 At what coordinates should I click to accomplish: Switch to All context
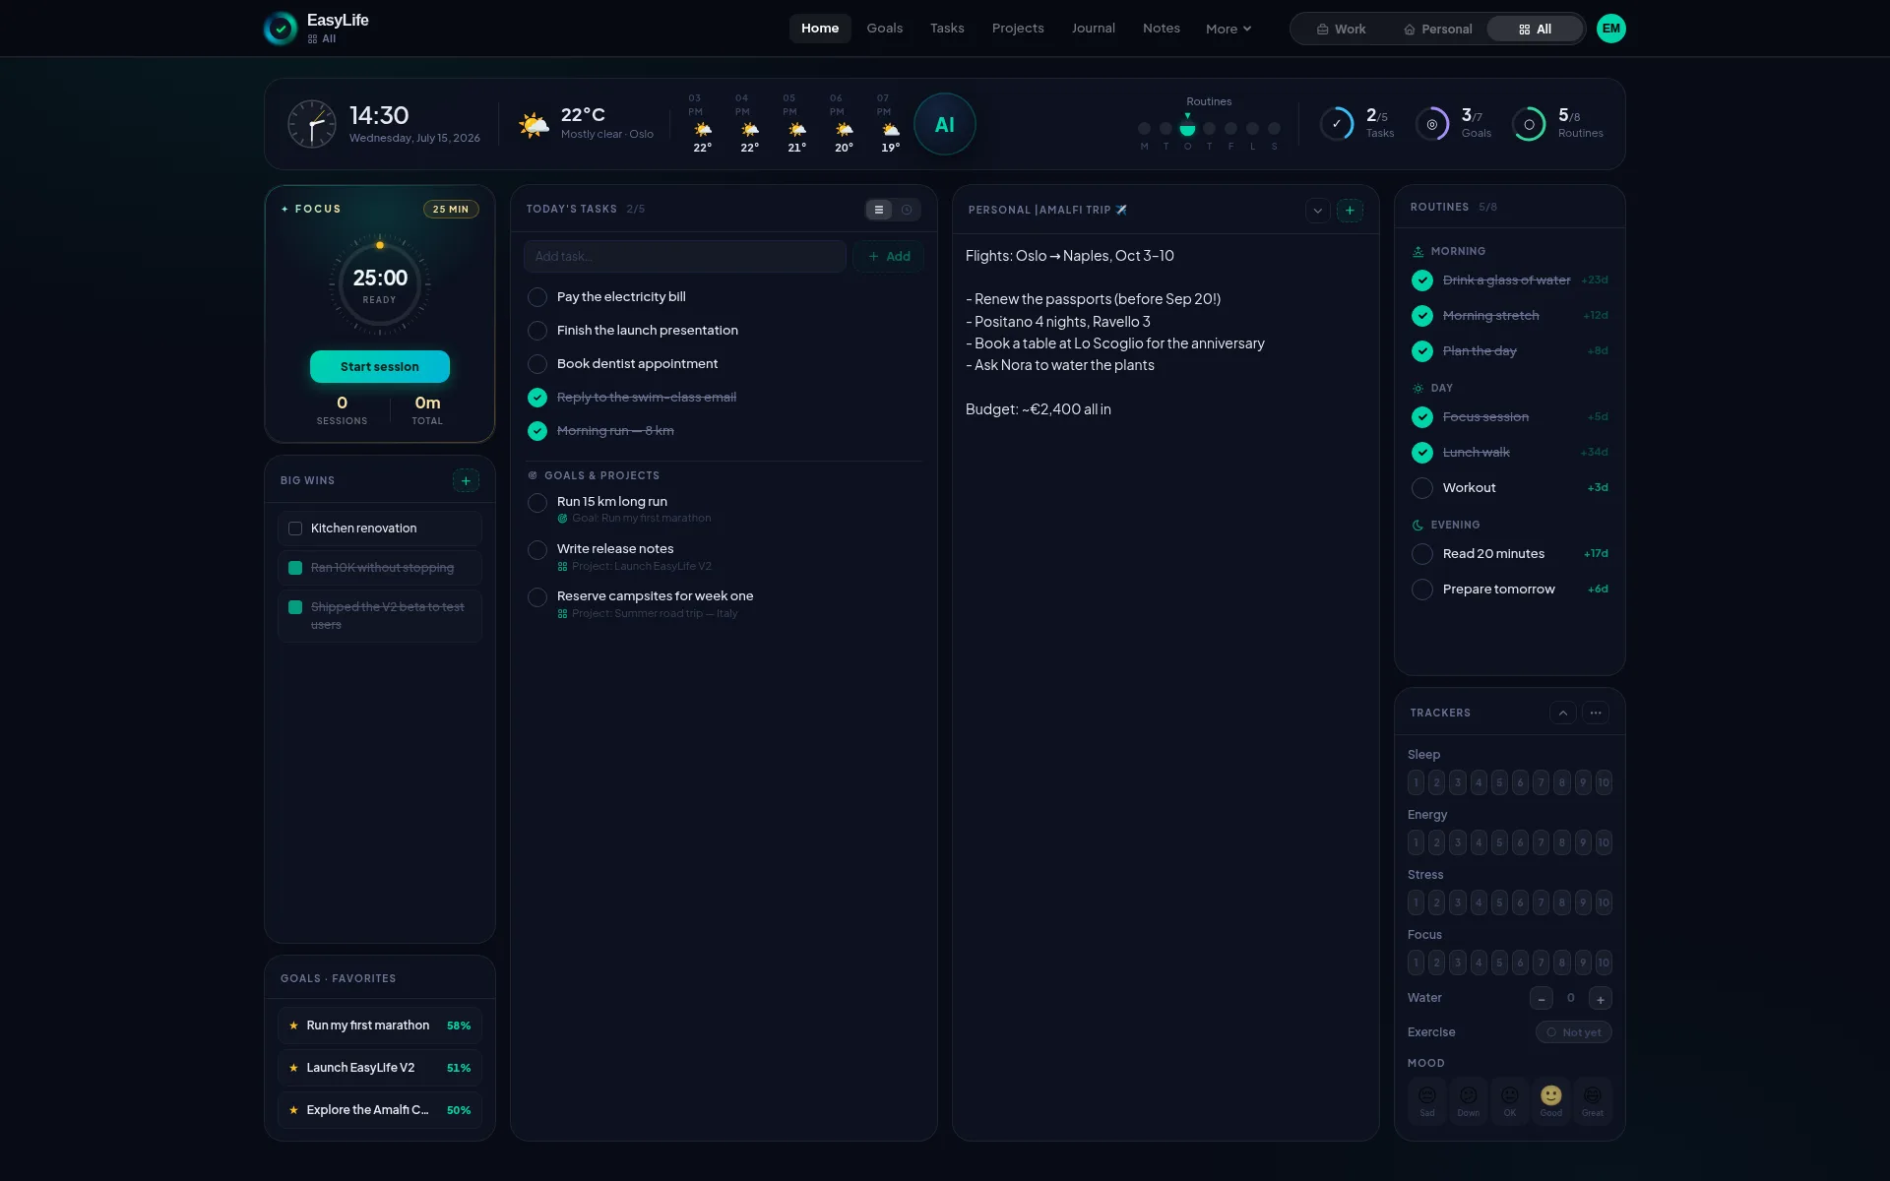pyautogui.click(x=1535, y=29)
